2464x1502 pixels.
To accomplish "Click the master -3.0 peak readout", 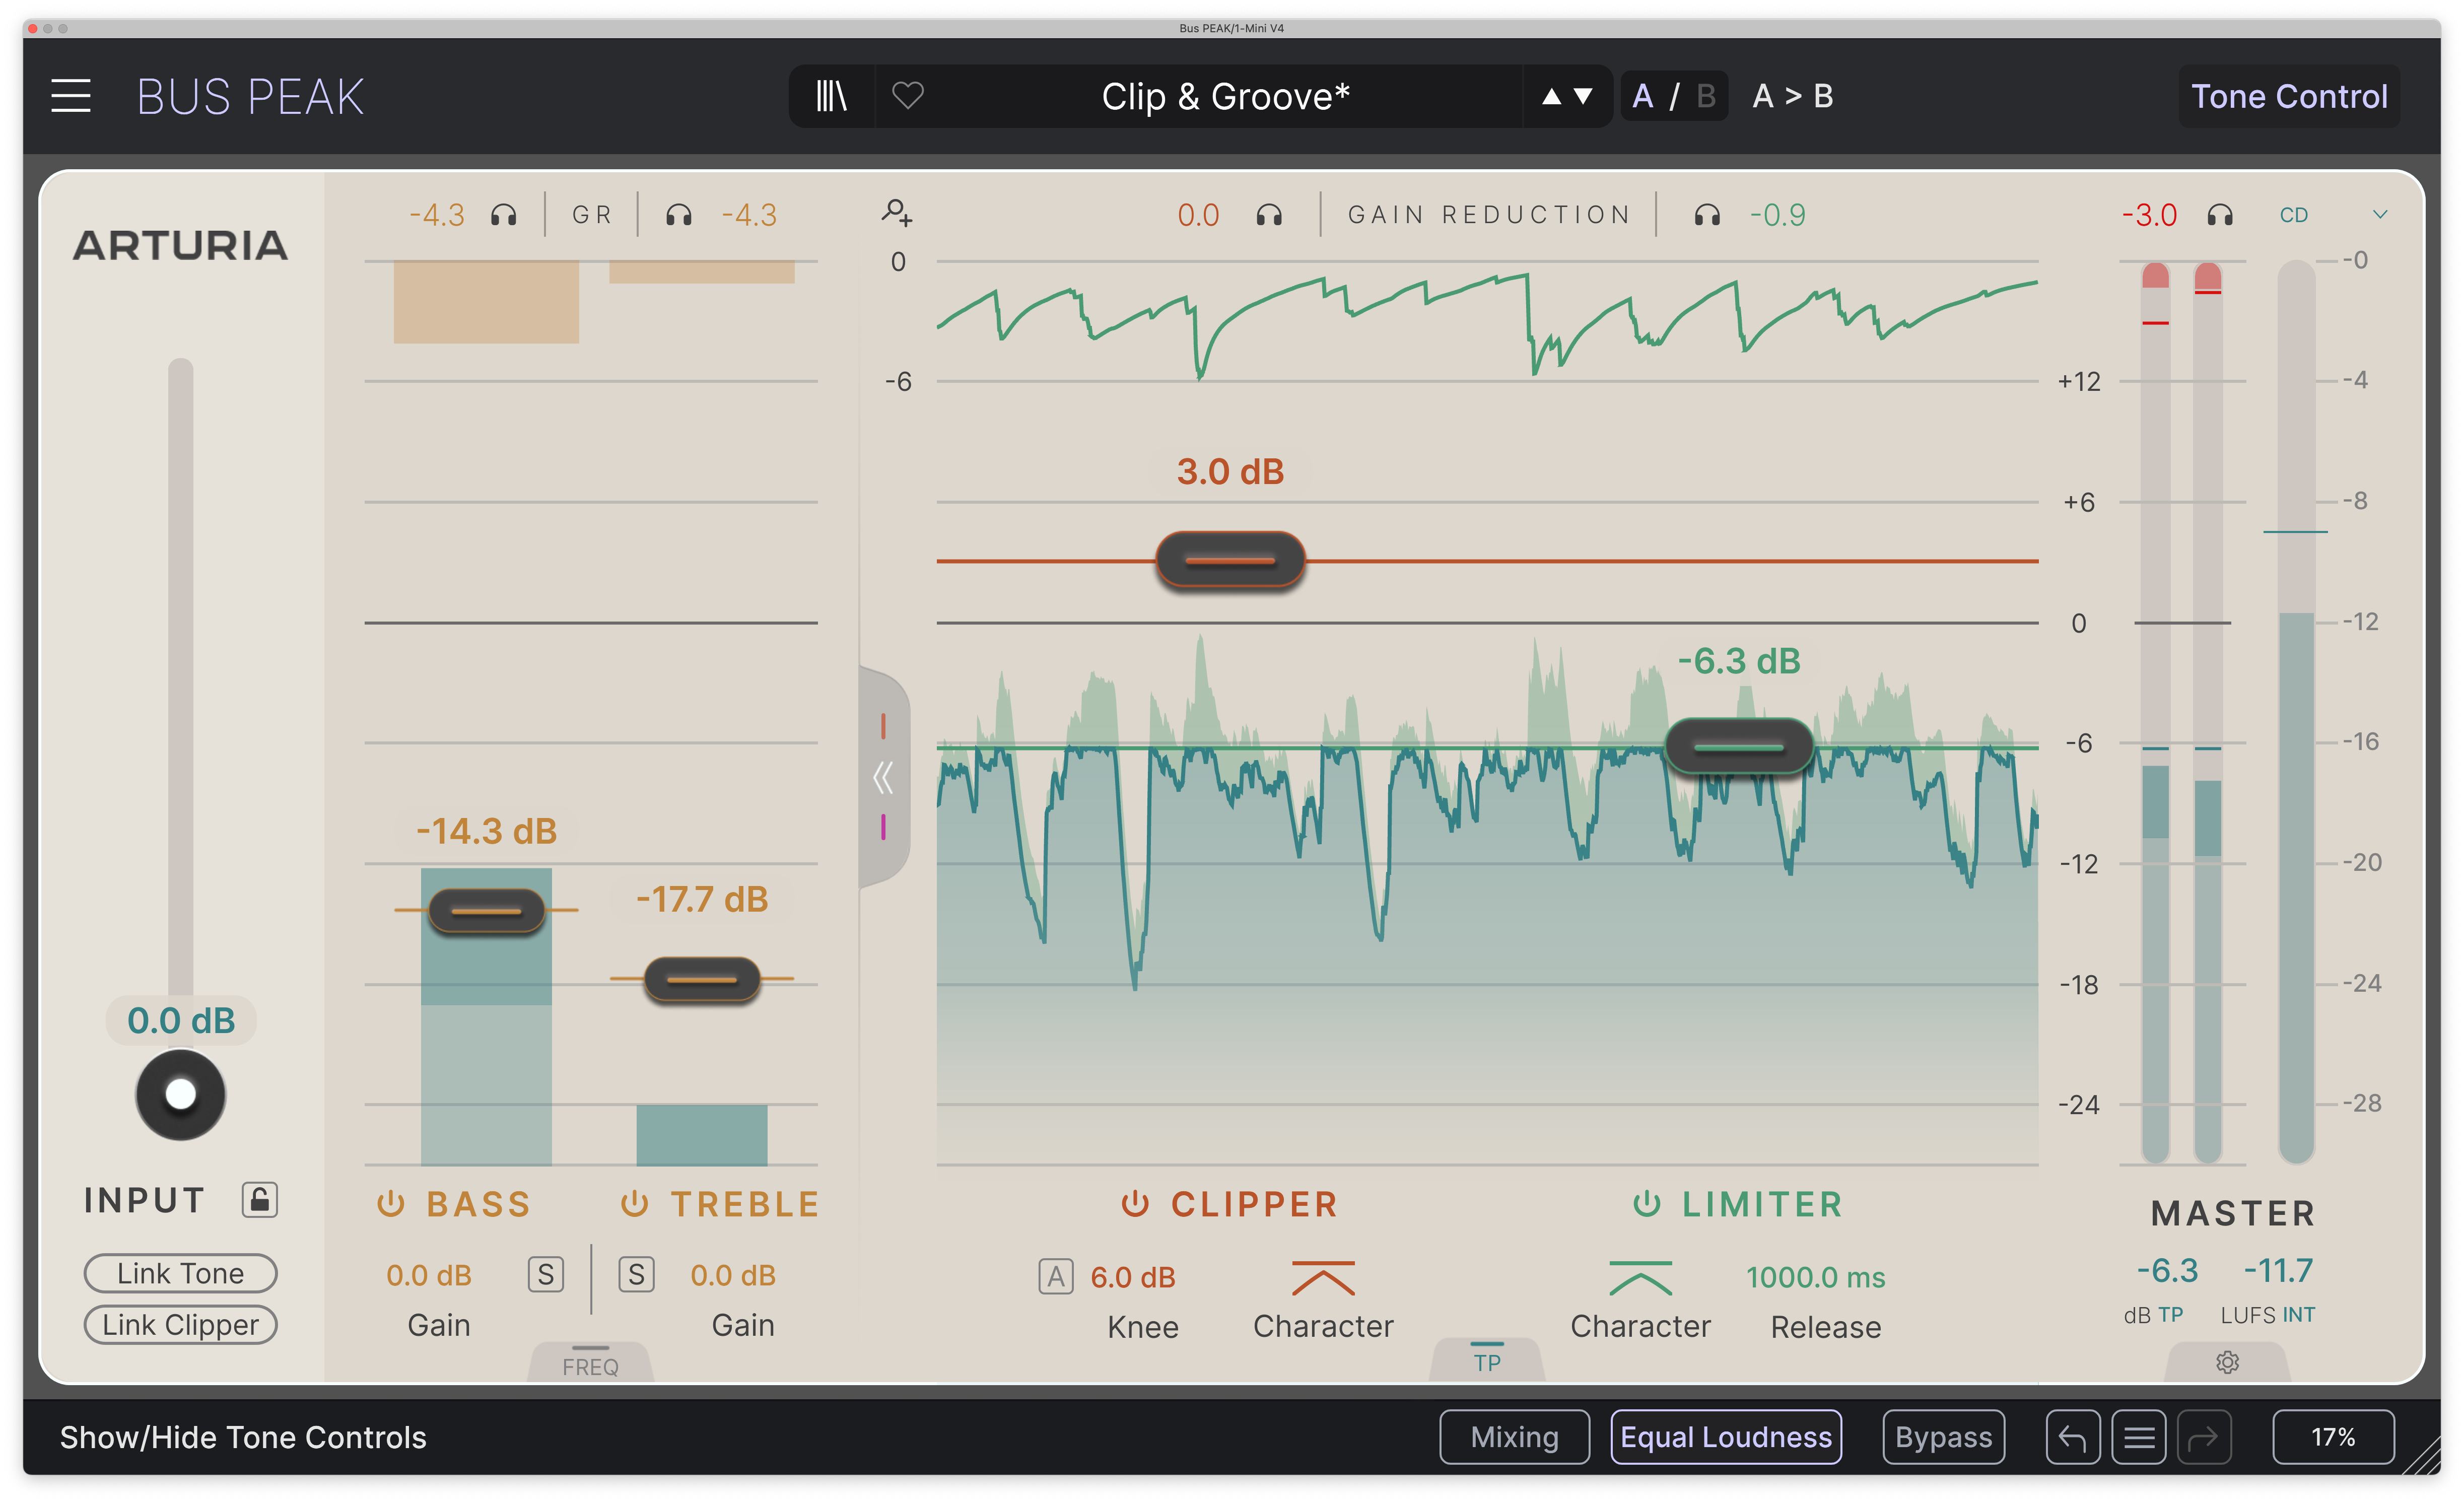I will point(2149,215).
